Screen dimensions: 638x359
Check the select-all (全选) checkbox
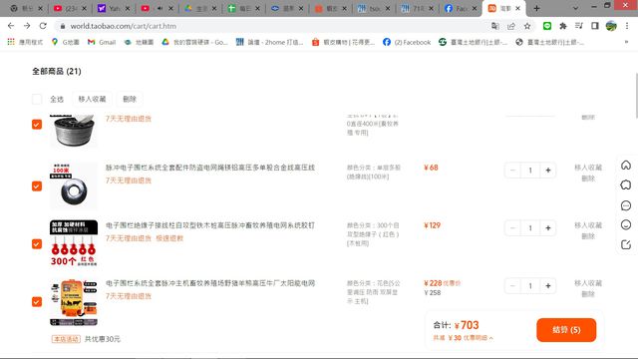(37, 99)
